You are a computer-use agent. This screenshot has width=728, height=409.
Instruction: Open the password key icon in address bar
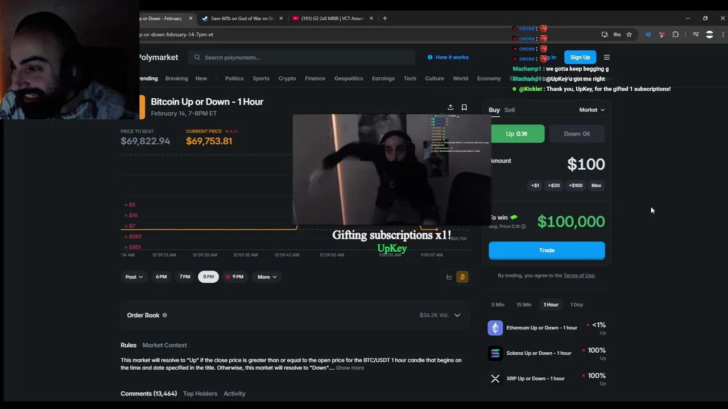point(617,35)
